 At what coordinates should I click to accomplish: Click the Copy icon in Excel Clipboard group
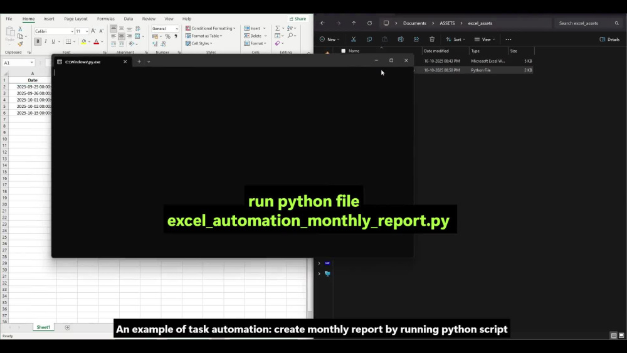pos(20,36)
